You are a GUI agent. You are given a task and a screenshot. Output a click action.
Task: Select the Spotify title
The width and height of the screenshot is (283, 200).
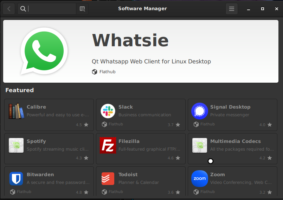click(x=36, y=141)
